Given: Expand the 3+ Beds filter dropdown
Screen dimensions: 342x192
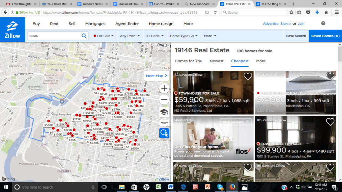Looking at the screenshot, I should point(155,36).
